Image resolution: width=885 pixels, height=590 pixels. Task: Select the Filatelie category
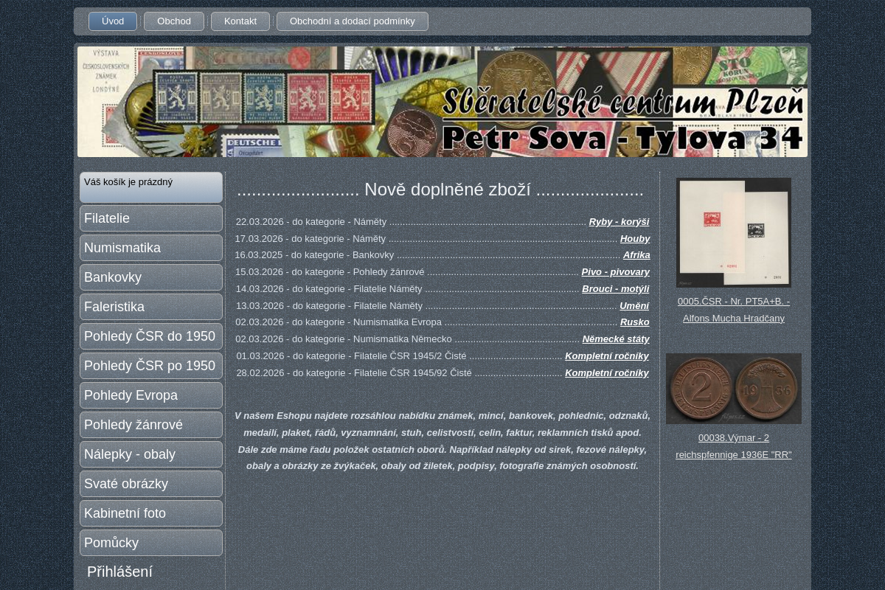(151, 218)
